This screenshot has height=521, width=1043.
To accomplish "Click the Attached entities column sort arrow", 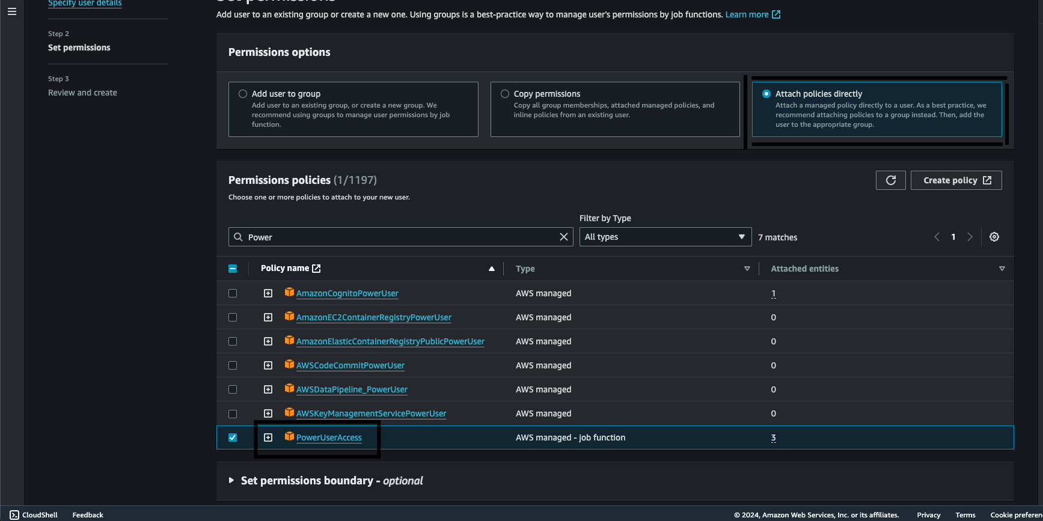I will (x=1002, y=269).
